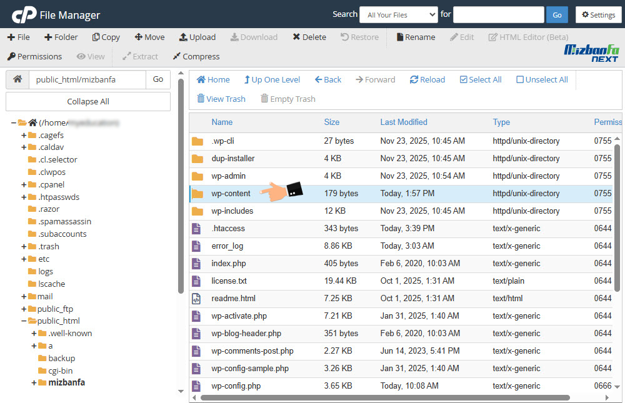Check Select All files

480,79
